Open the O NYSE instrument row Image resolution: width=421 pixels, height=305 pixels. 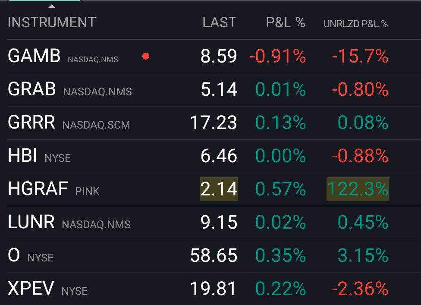(214, 256)
